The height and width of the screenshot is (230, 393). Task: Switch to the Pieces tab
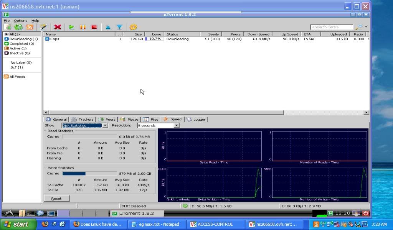[x=130, y=119]
